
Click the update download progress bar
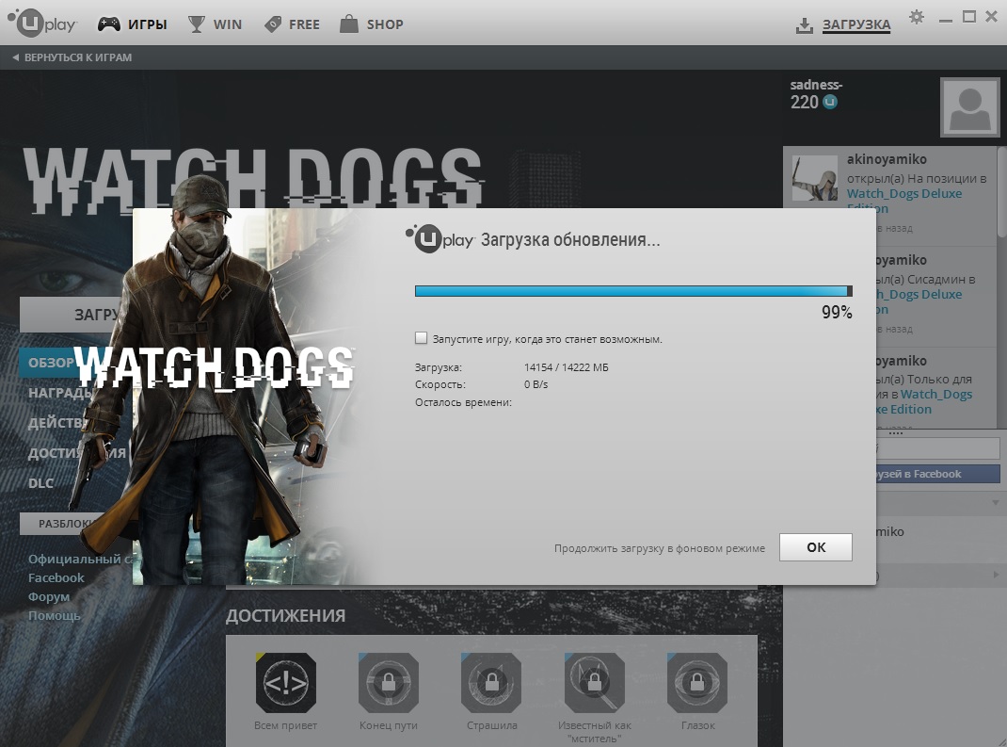point(633,291)
